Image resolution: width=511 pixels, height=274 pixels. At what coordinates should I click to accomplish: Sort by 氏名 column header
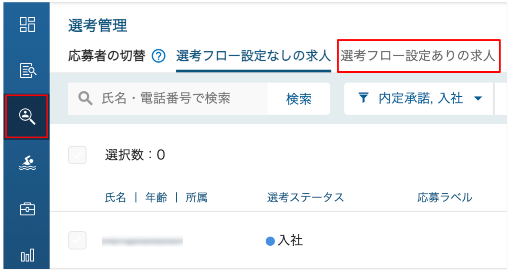click(x=115, y=197)
